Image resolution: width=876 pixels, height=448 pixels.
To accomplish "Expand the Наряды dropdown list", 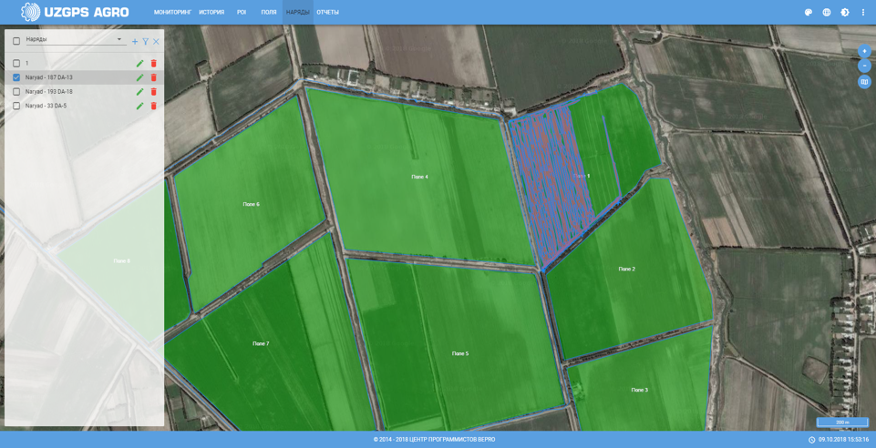I will tap(119, 39).
